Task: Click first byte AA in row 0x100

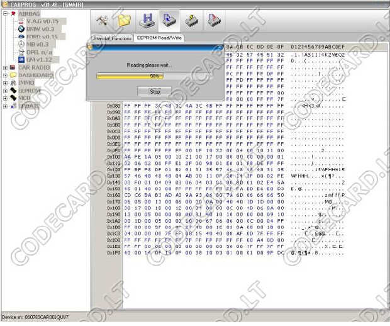Action: pyautogui.click(x=127, y=157)
